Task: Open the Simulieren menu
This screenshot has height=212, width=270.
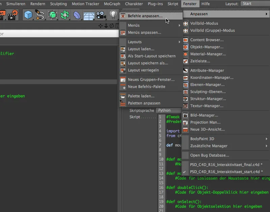Action: (x=16, y=4)
